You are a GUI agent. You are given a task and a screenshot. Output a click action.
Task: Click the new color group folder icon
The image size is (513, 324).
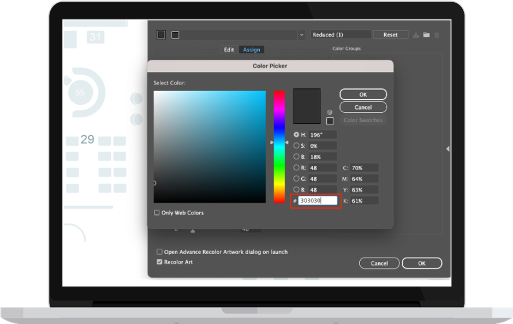(426, 35)
